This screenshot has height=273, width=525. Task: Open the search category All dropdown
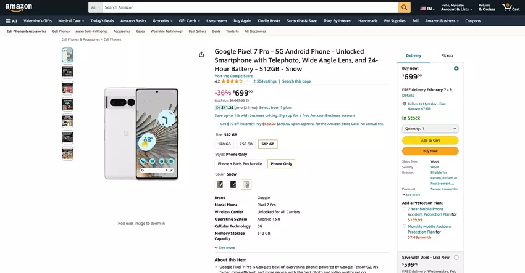[x=95, y=7]
